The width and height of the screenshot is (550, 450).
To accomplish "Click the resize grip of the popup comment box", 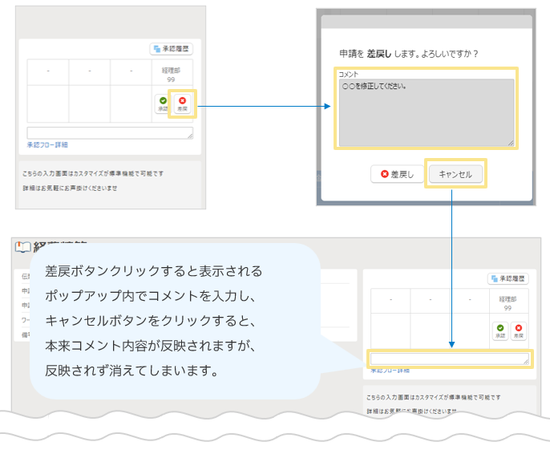I will click(511, 143).
